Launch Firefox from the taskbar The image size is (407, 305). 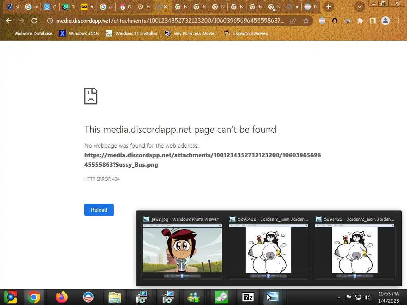pos(62,297)
